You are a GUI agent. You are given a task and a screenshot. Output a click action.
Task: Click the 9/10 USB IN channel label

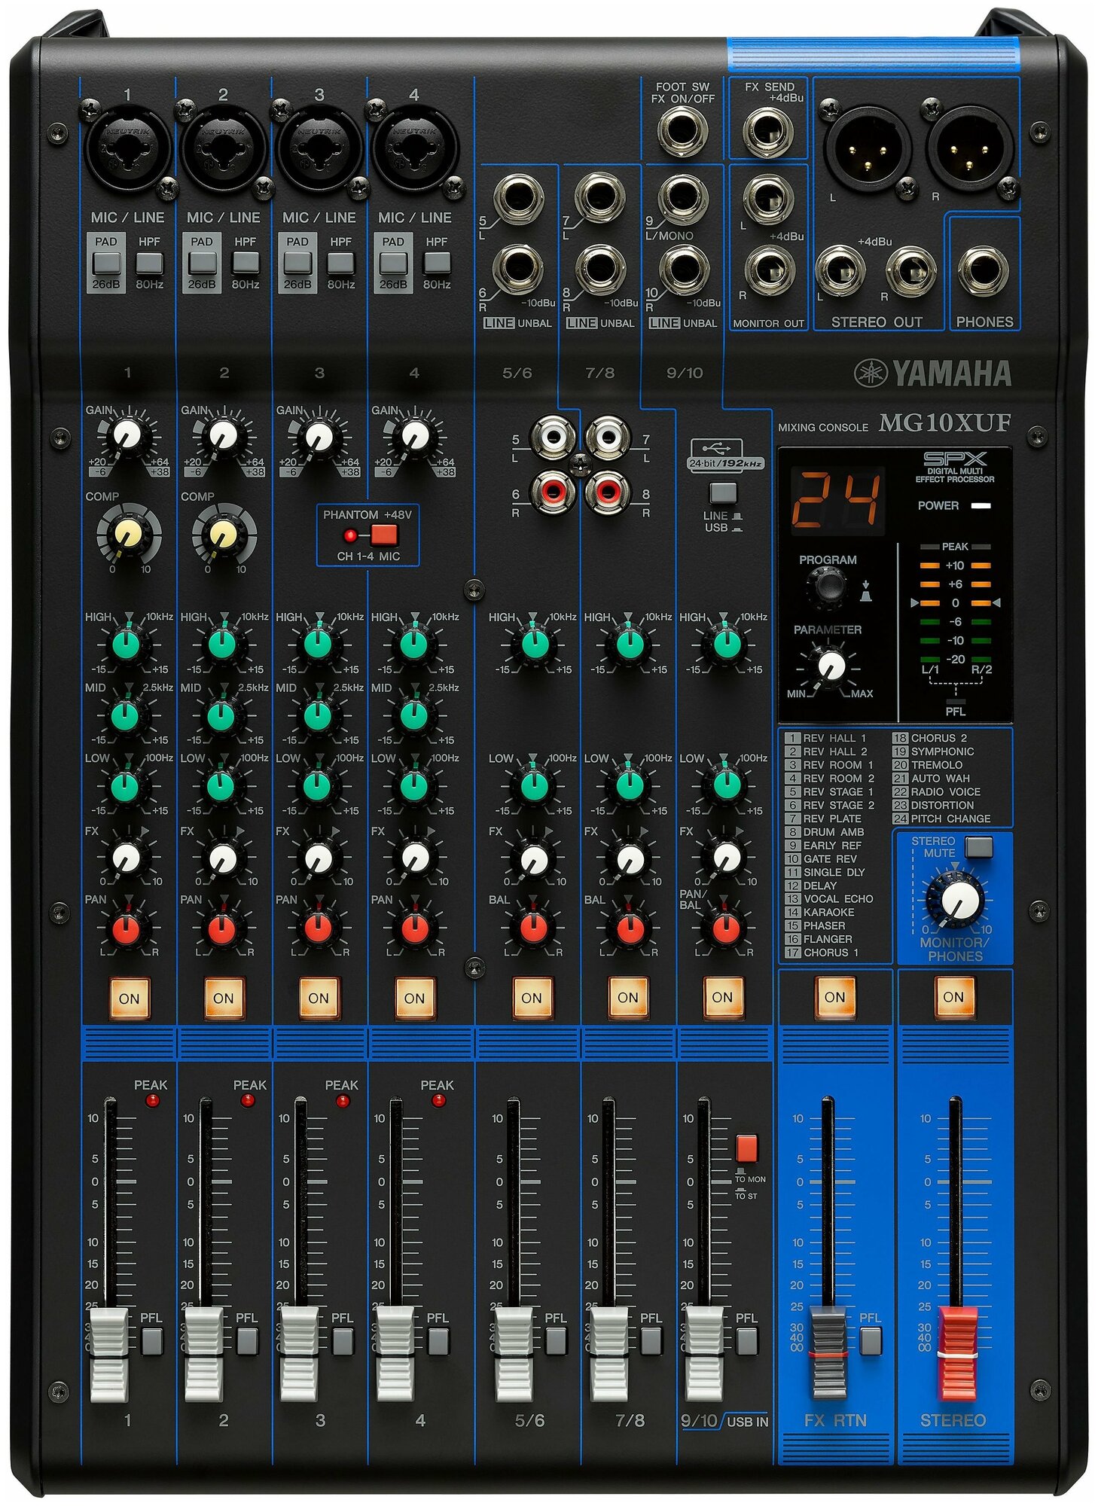[x=724, y=1421]
